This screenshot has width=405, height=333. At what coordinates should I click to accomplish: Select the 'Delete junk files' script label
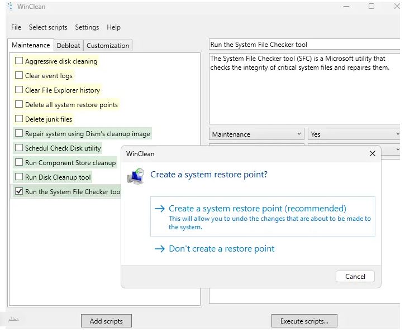pos(49,119)
